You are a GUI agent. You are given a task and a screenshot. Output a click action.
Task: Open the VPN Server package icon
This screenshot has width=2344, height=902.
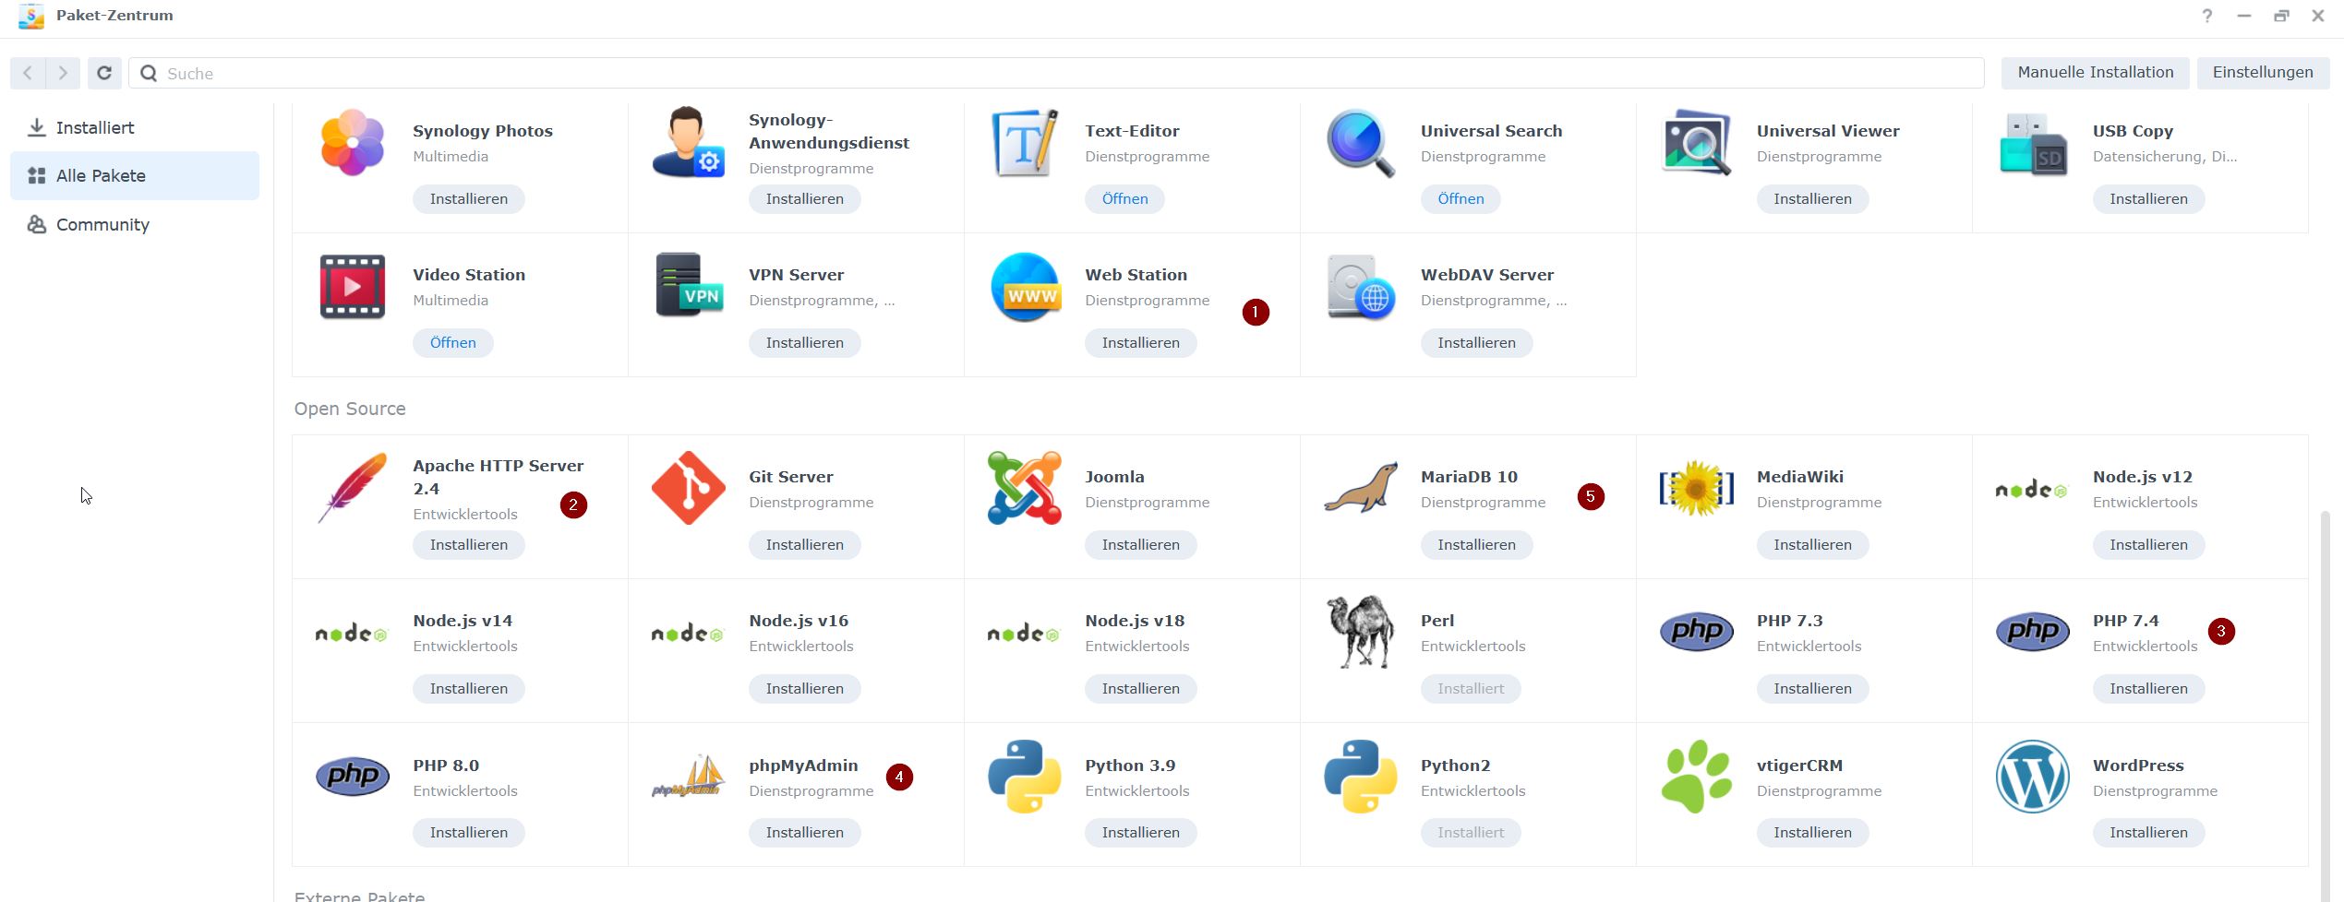(688, 285)
